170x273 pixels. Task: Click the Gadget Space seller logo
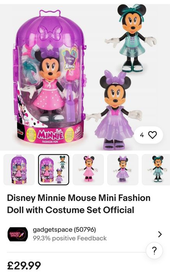[x=18, y=234]
